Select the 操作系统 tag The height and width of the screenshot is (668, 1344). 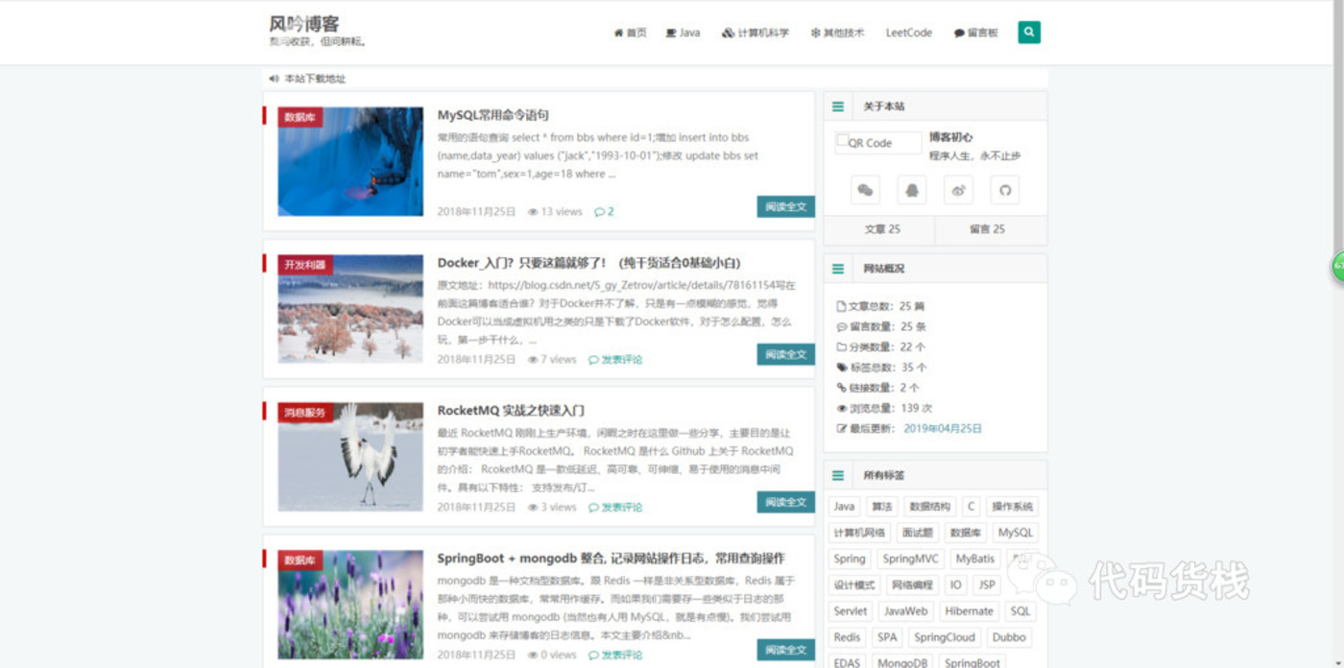[1012, 507]
